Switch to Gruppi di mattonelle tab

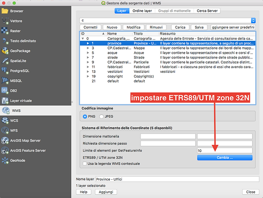[x=174, y=11]
